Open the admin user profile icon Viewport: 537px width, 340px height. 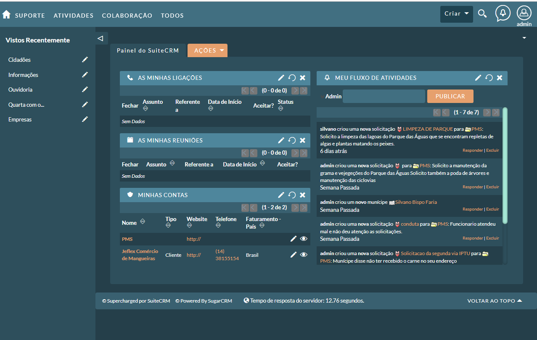pos(524,13)
